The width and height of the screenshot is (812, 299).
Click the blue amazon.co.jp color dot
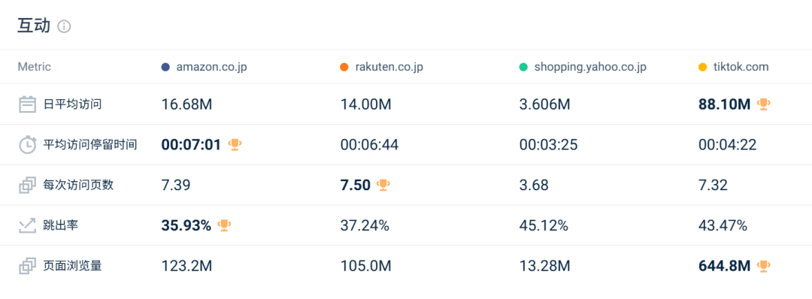(x=165, y=67)
